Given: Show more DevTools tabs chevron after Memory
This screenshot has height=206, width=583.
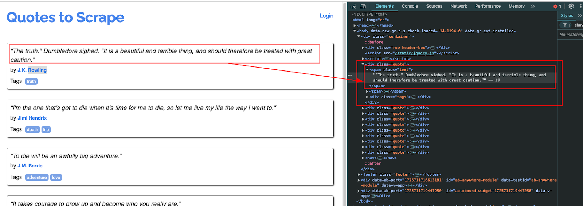Looking at the screenshot, I should pos(533,6).
